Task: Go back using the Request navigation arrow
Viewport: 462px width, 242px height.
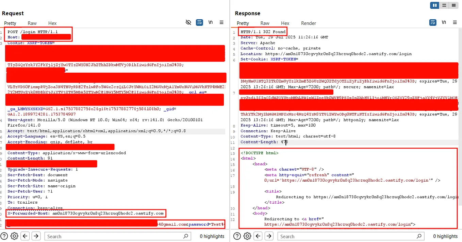Action: point(25,236)
